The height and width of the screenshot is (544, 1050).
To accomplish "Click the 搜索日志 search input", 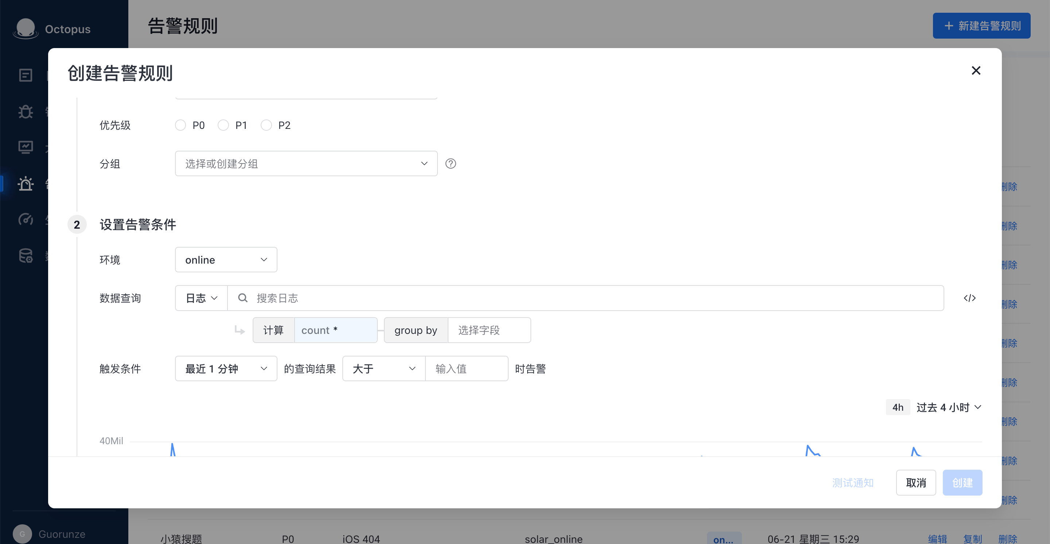I will pos(585,298).
